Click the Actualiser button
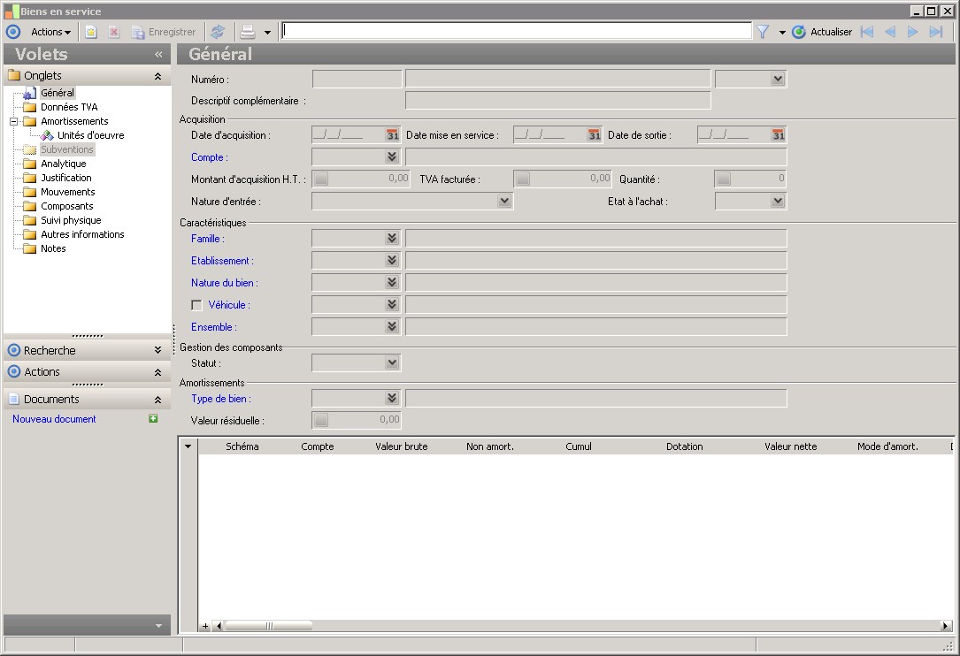This screenshot has height=656, width=960. coord(822,32)
